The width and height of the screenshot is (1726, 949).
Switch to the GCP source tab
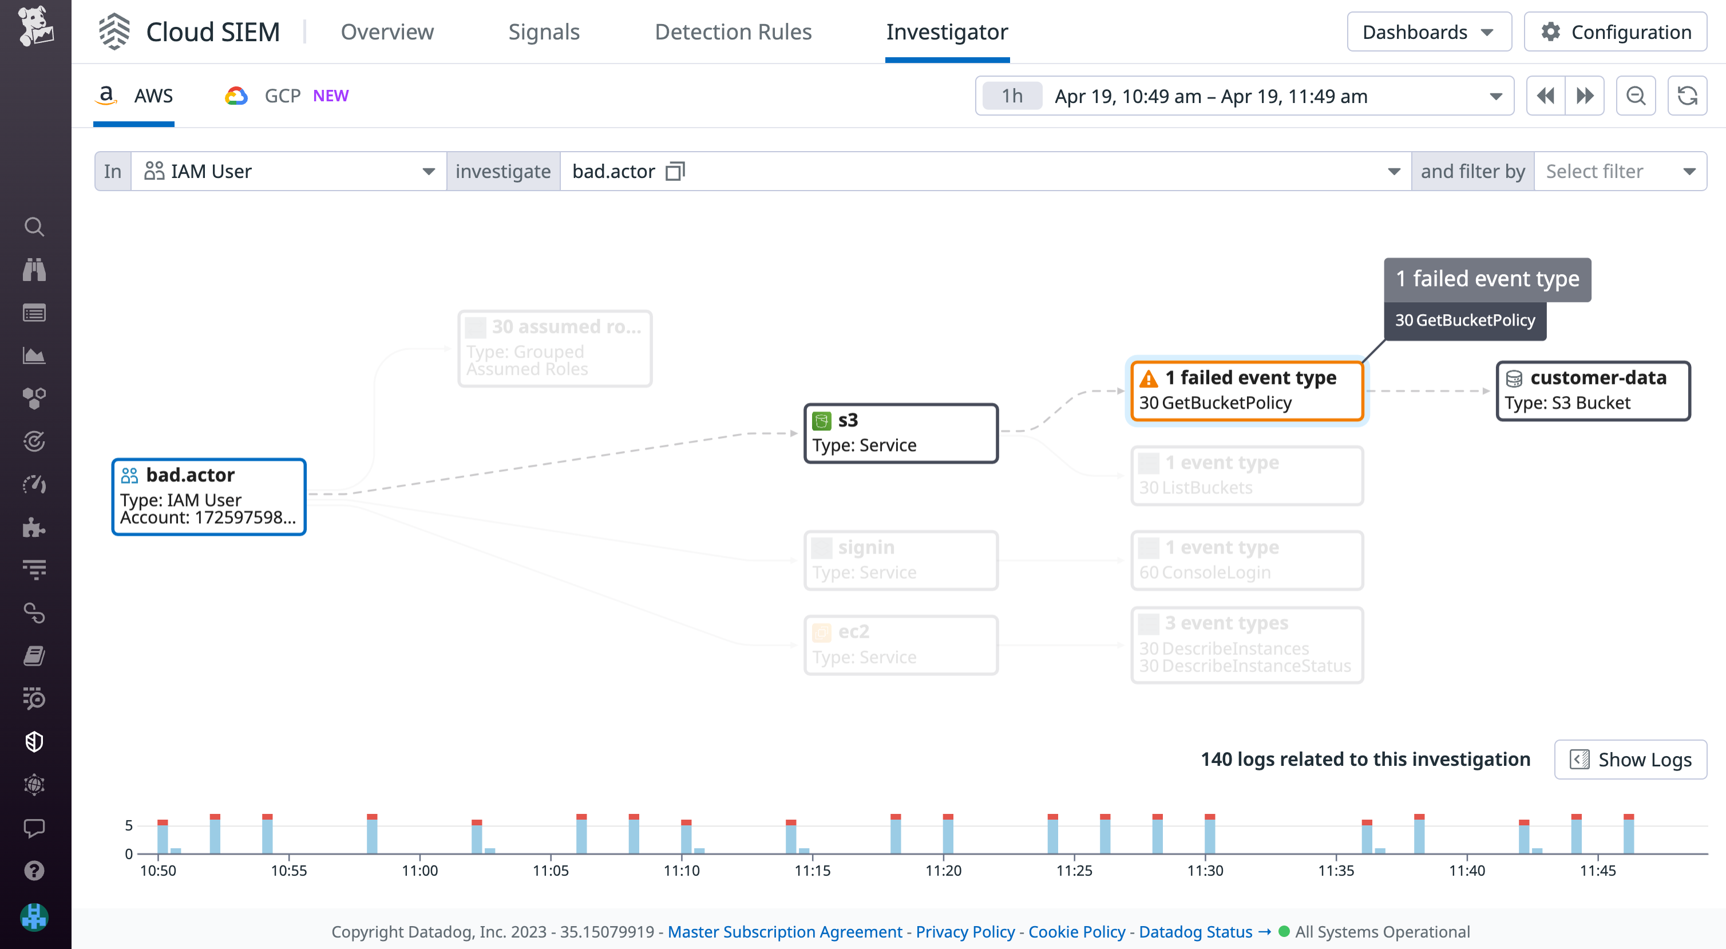tap(282, 95)
